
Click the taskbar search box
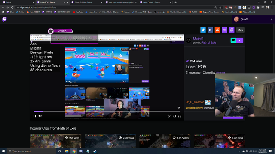(x=31, y=151)
